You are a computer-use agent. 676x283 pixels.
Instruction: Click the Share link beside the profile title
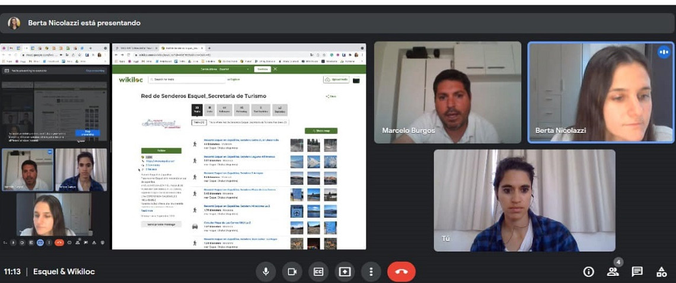(331, 97)
